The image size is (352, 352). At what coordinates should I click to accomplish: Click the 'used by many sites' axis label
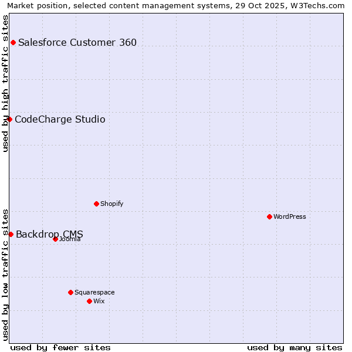point(295,347)
